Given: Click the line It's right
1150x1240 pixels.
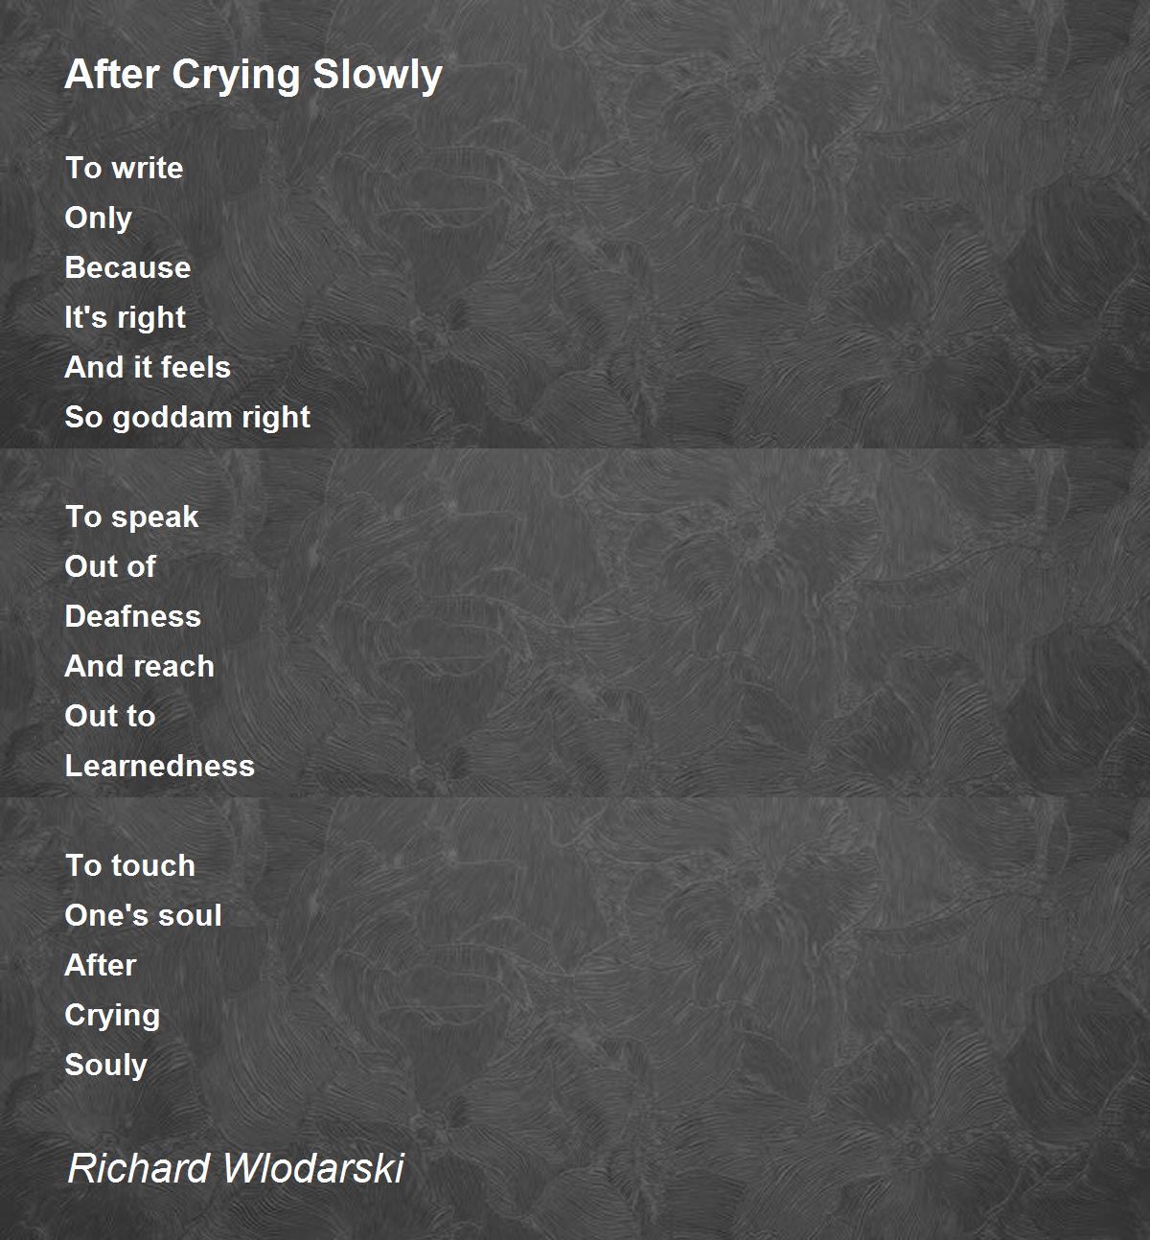Looking at the screenshot, I should tap(125, 318).
